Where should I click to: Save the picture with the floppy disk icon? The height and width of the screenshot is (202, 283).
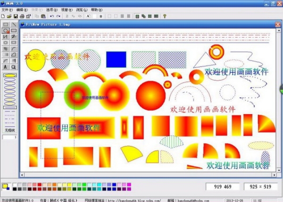15,16
